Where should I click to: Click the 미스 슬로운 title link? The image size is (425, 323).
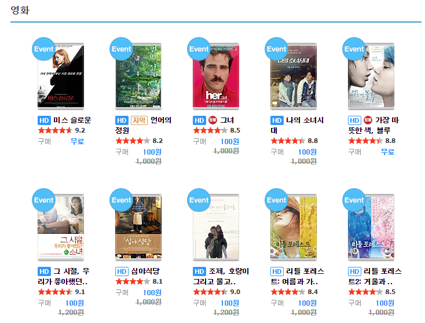click(72, 120)
